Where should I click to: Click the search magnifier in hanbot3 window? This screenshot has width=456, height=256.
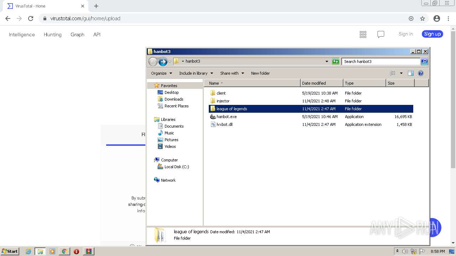(x=424, y=62)
